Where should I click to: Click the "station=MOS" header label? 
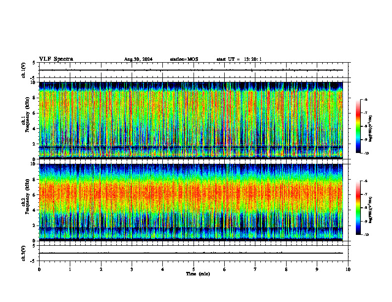(x=184, y=59)
